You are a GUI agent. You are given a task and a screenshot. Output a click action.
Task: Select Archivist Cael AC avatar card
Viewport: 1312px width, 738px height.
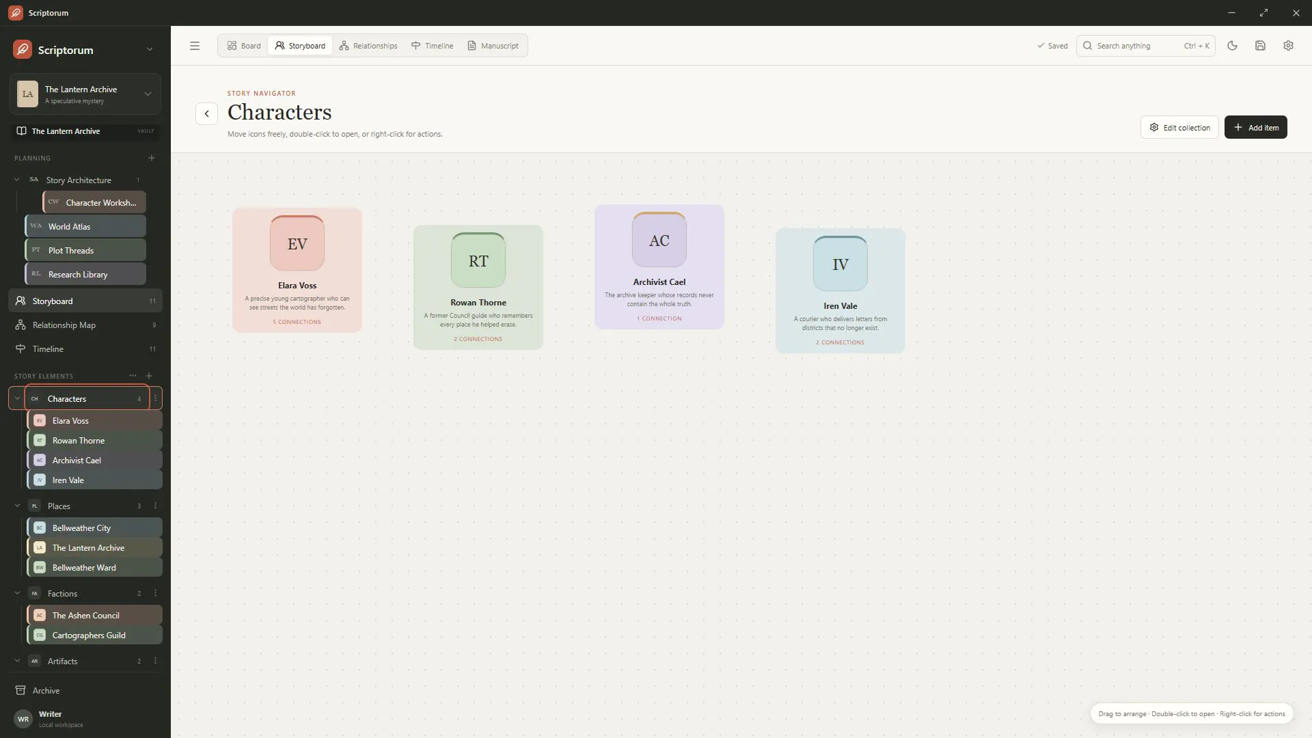[x=659, y=240]
